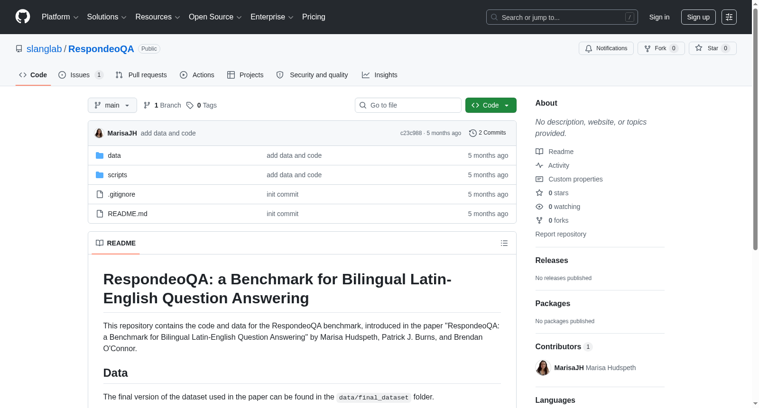Focus the Go to file field
The image size is (759, 408).
pos(408,105)
